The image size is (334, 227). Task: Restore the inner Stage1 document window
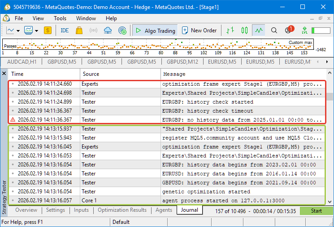[321, 18]
